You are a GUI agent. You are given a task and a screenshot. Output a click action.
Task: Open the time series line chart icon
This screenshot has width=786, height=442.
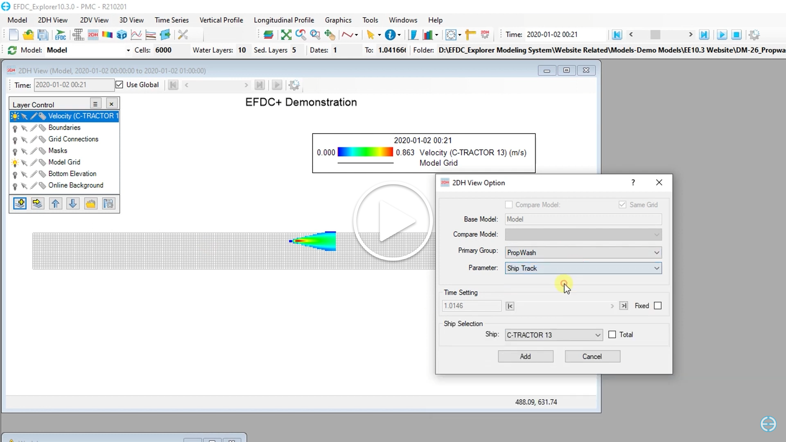tap(136, 35)
